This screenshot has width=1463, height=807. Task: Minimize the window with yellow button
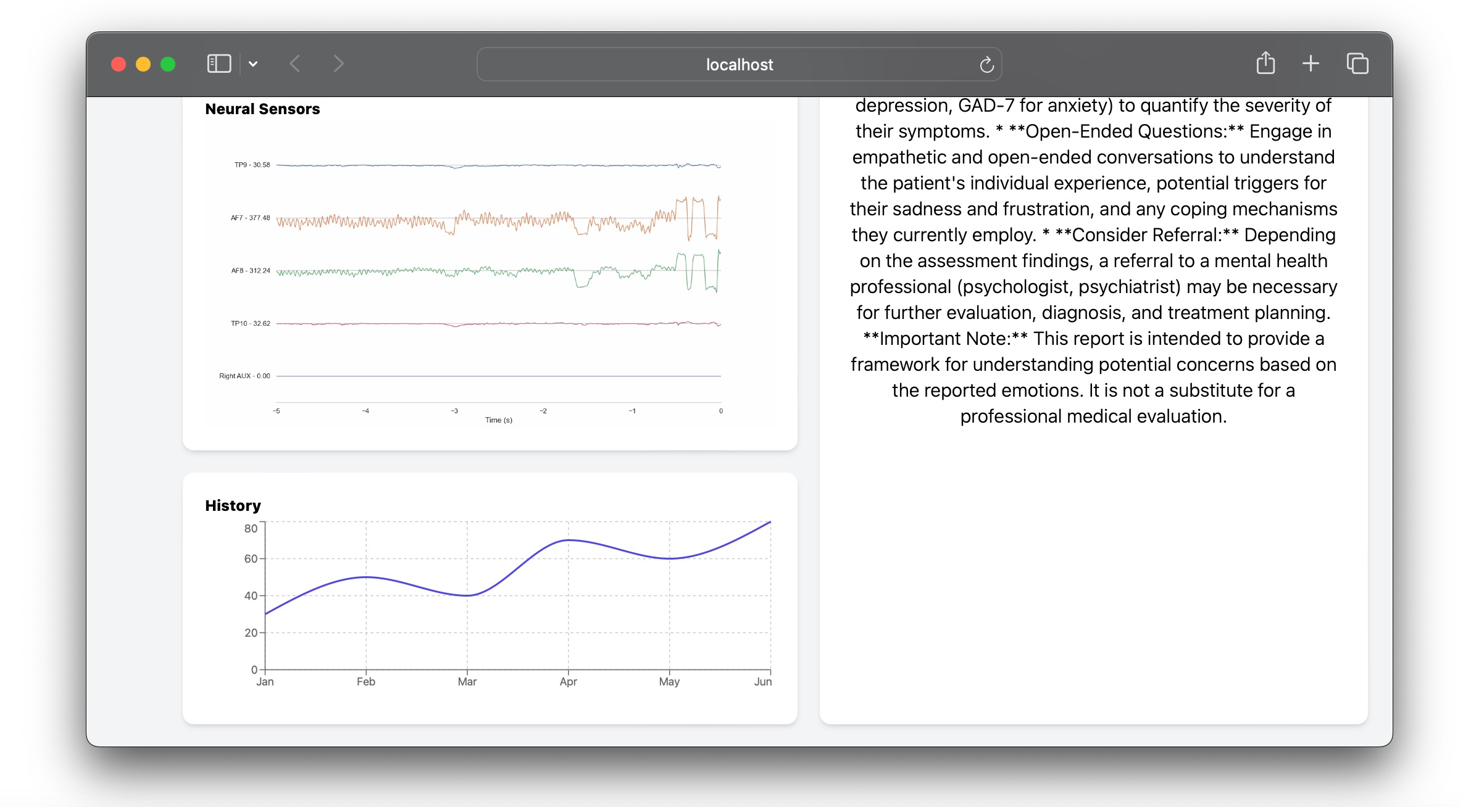(143, 64)
